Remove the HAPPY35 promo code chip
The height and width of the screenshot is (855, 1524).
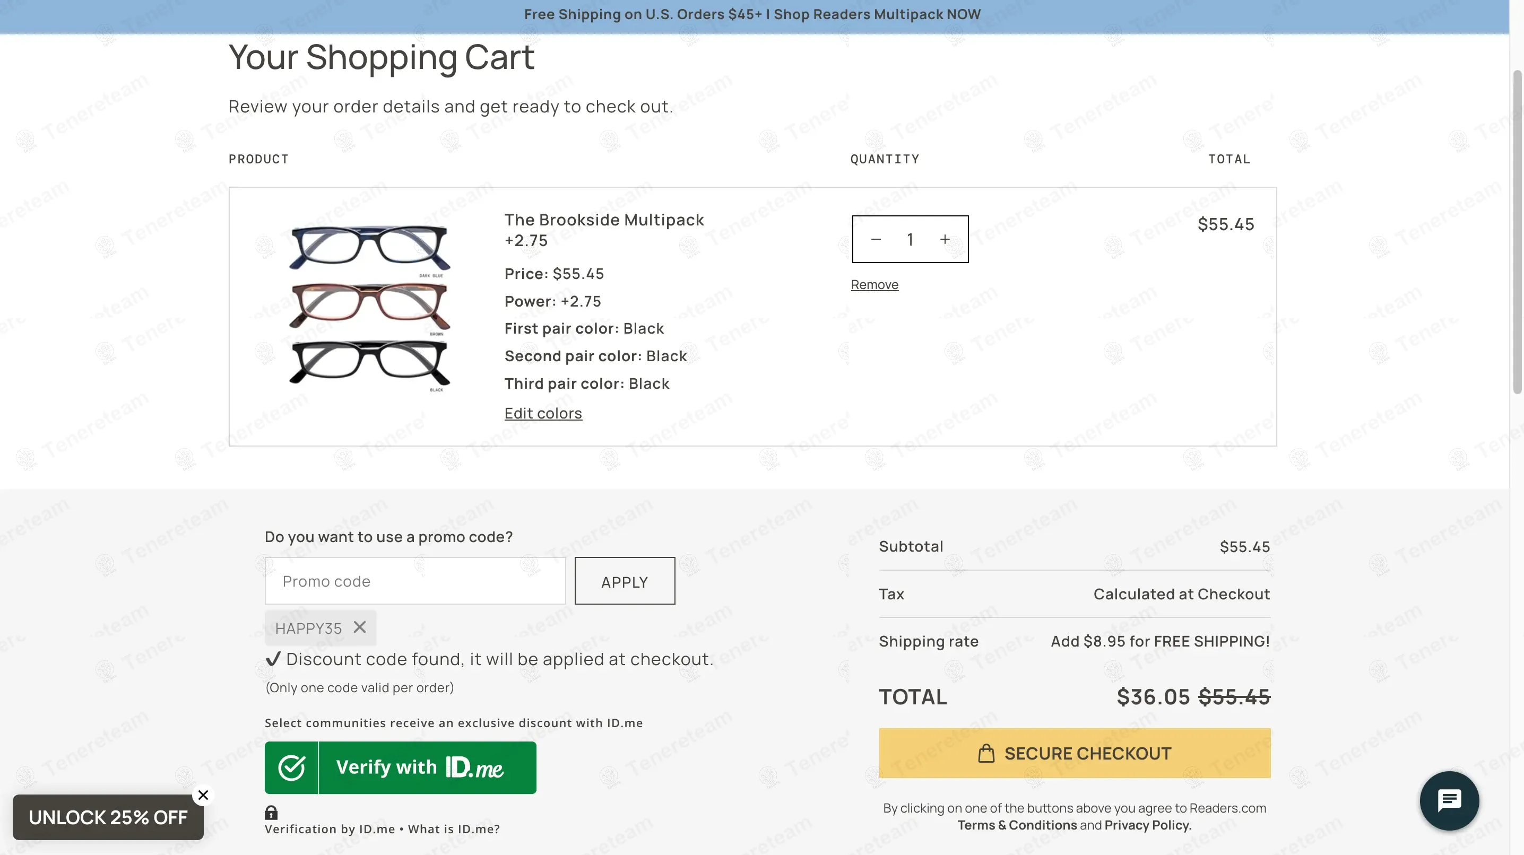click(360, 627)
